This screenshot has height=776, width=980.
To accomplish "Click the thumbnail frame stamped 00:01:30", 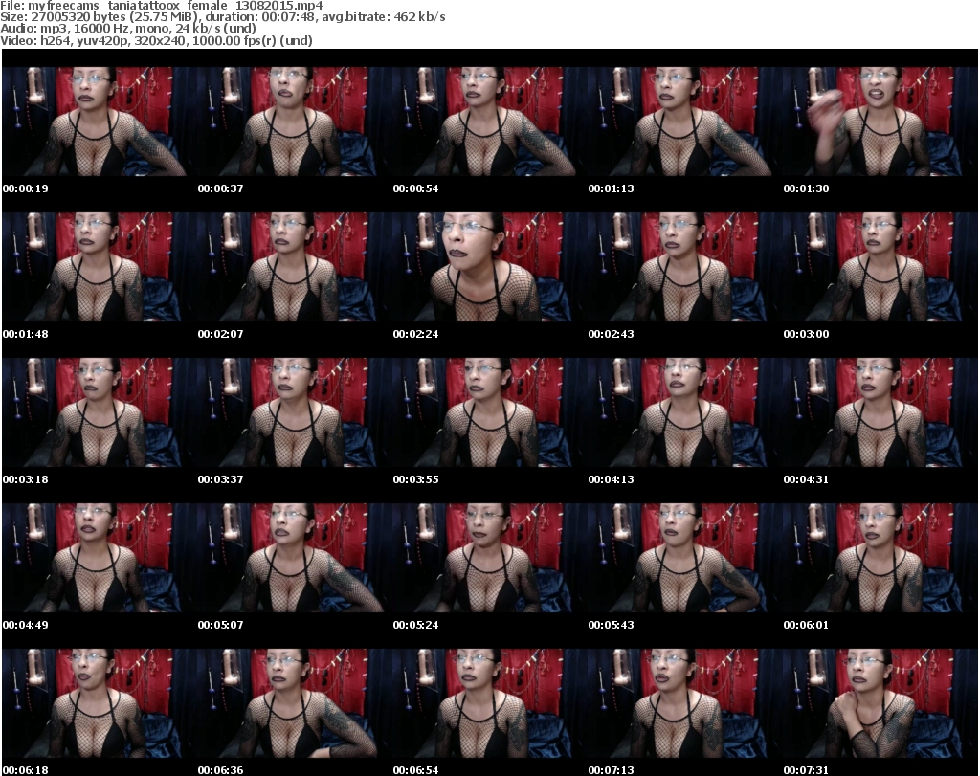I will 880,122.
